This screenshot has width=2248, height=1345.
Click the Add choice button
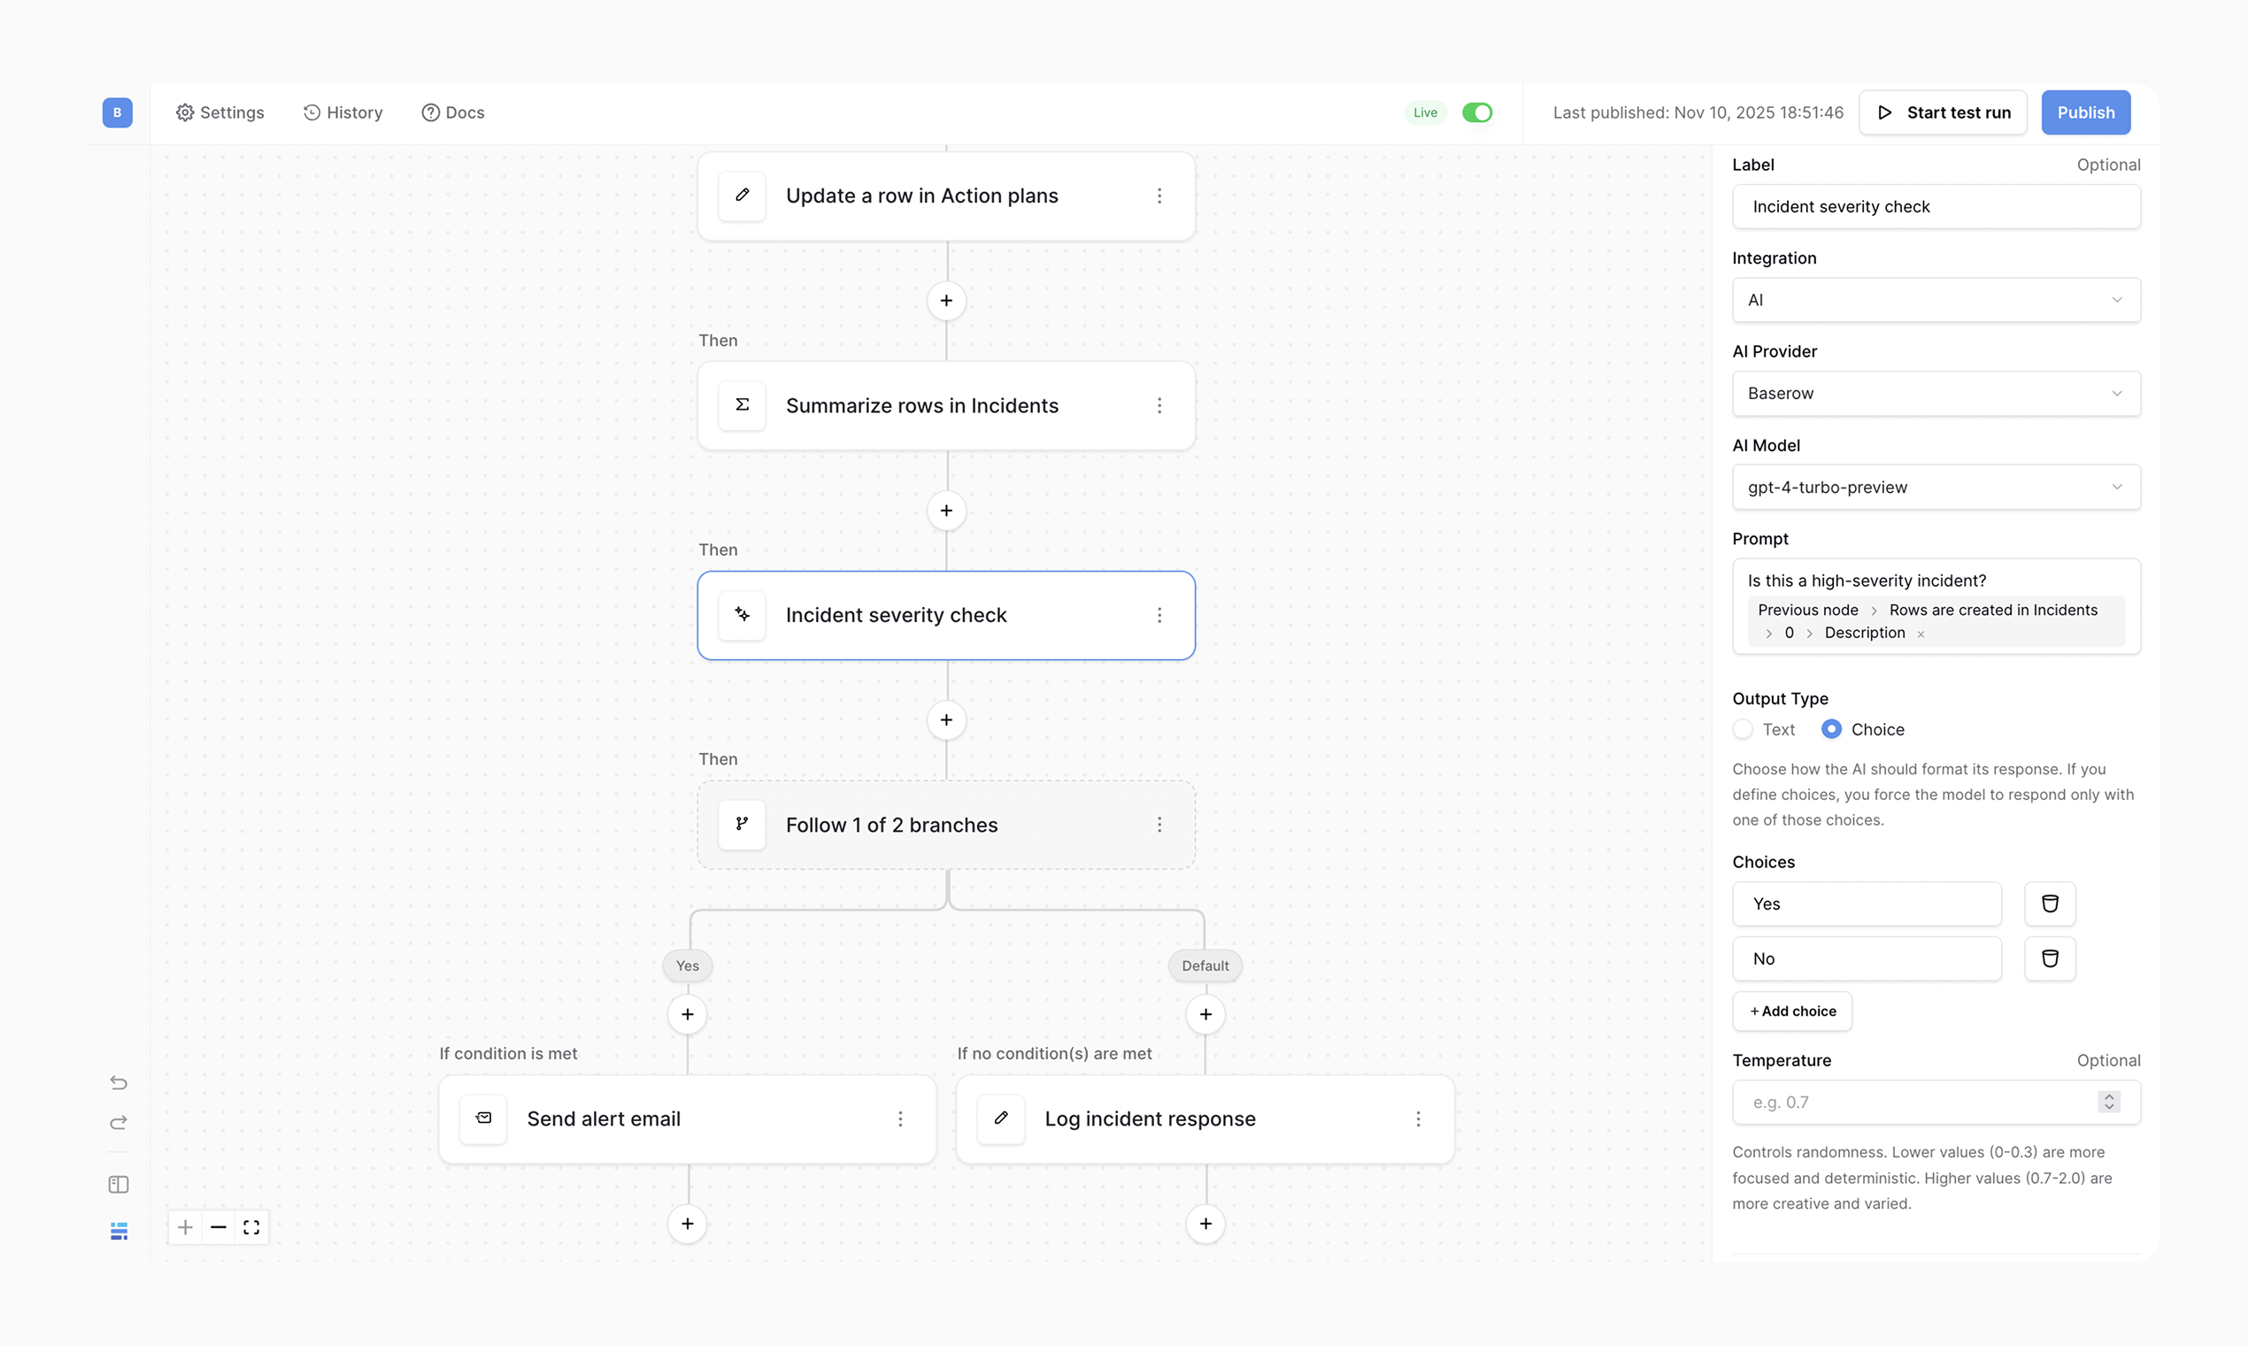pyautogui.click(x=1792, y=1011)
